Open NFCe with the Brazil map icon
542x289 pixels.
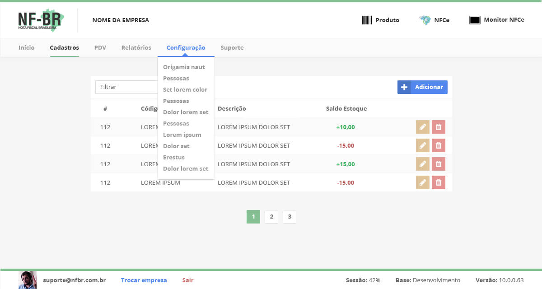425,20
